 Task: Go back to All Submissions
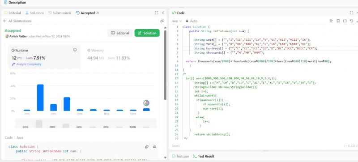pos(17,21)
